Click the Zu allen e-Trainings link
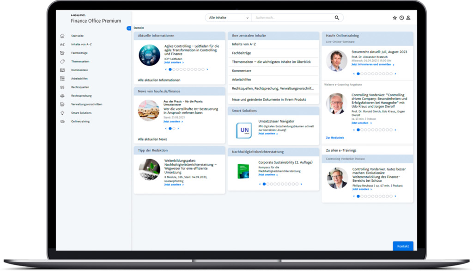This screenshot has height=271, width=473. click(x=341, y=150)
